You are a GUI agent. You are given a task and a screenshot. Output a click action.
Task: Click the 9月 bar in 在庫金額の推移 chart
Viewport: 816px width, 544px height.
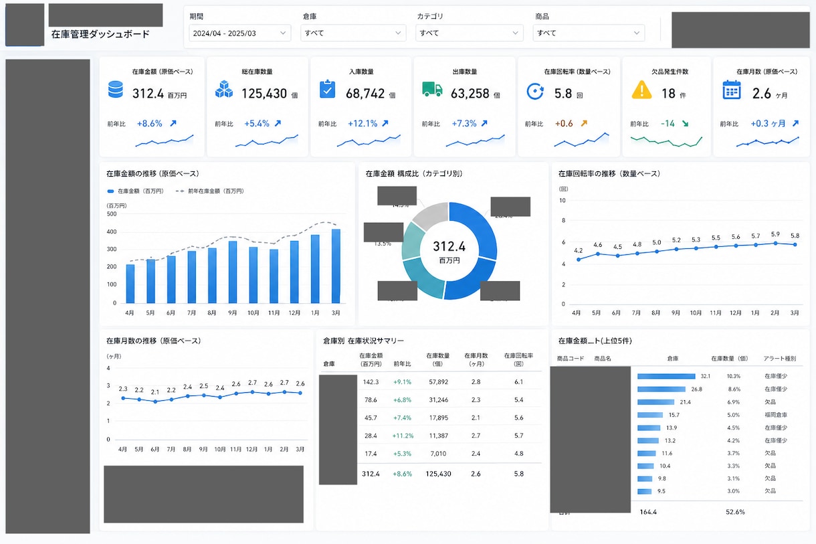(x=232, y=272)
